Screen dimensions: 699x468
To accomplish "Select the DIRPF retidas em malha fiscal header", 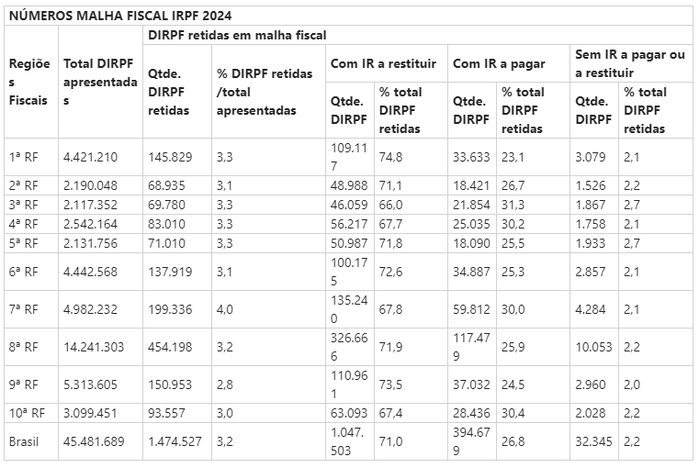I will click(x=238, y=34).
